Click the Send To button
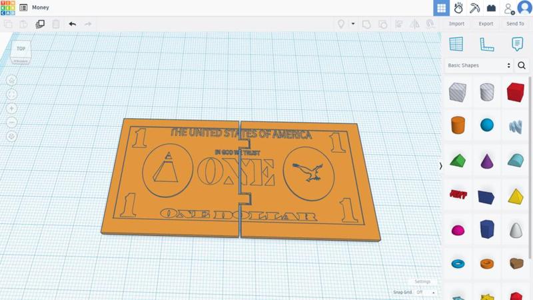Image resolution: width=533 pixels, height=300 pixels. [515, 24]
